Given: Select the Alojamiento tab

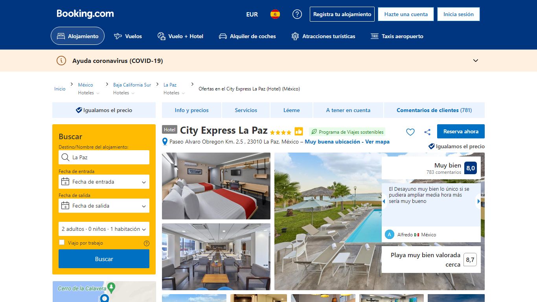Looking at the screenshot, I should pos(77,36).
